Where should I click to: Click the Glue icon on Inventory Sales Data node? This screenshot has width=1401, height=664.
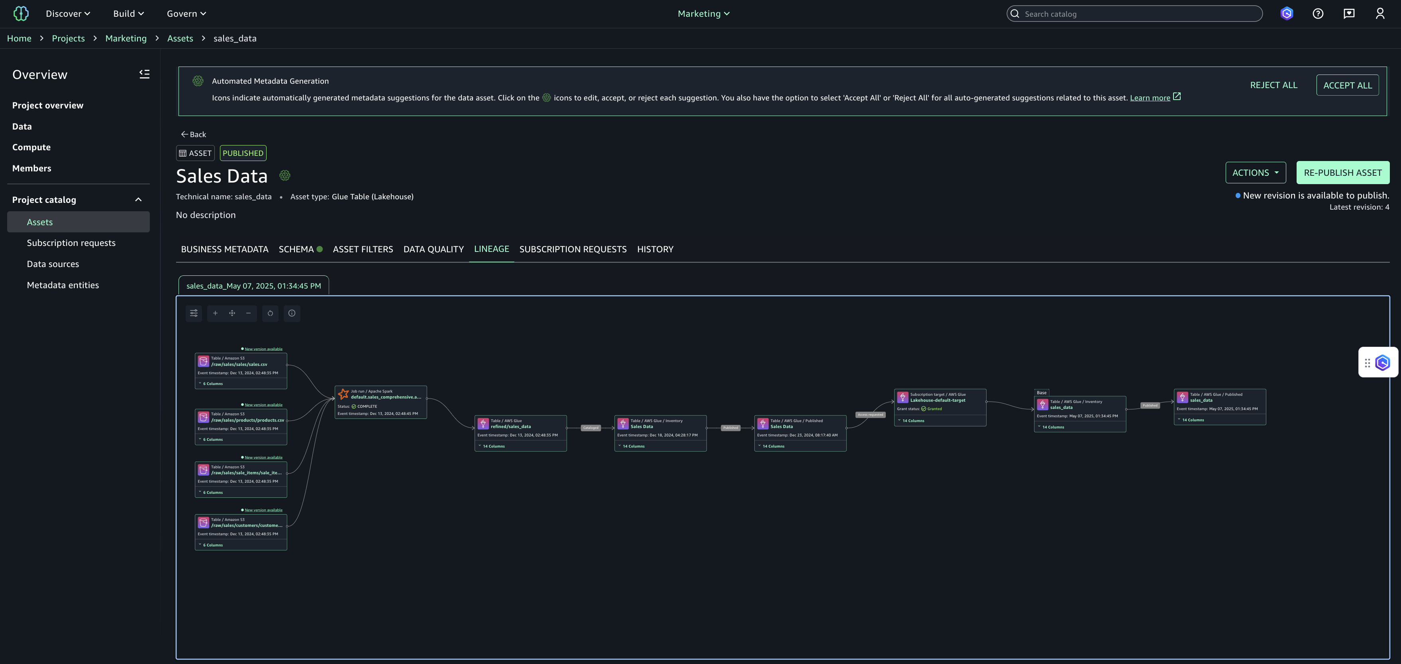(623, 424)
